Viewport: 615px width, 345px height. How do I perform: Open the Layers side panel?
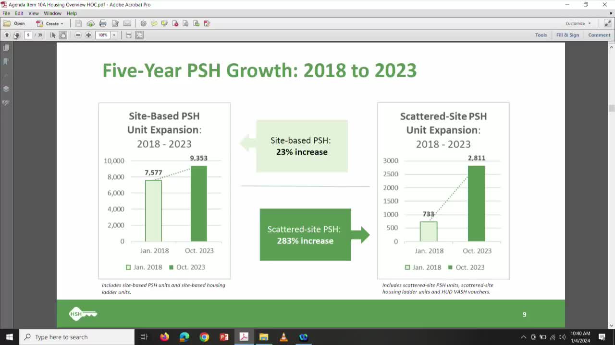(x=6, y=89)
